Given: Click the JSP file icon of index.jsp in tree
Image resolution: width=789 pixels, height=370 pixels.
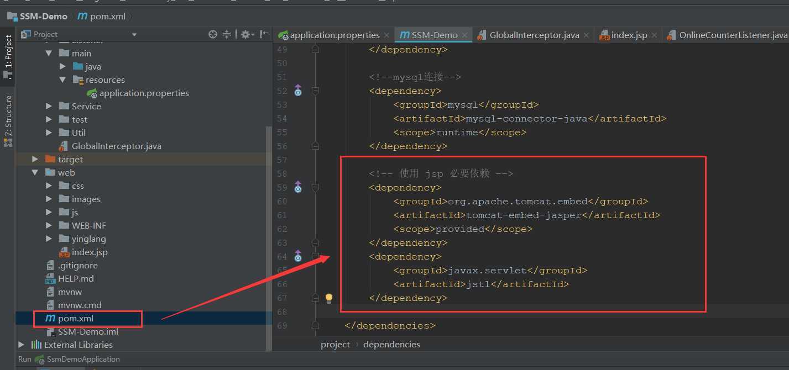Looking at the screenshot, I should [64, 252].
